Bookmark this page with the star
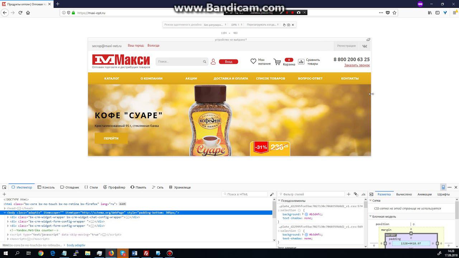The height and width of the screenshot is (258, 459). pos(394,13)
